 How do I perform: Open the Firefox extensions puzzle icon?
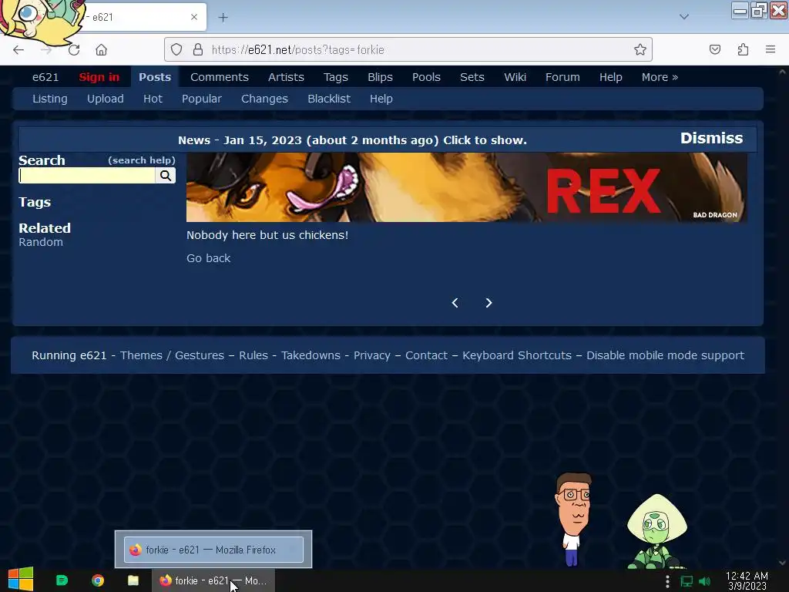[743, 49]
